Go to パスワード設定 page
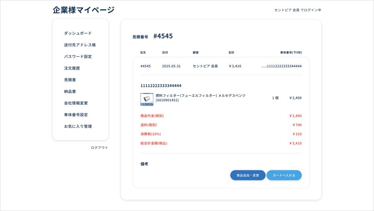 [78, 57]
